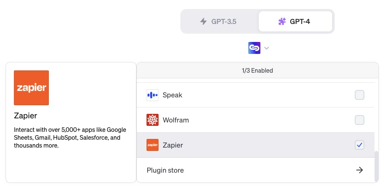
Task: Select the GPT-4 model tab
Action: tap(295, 21)
